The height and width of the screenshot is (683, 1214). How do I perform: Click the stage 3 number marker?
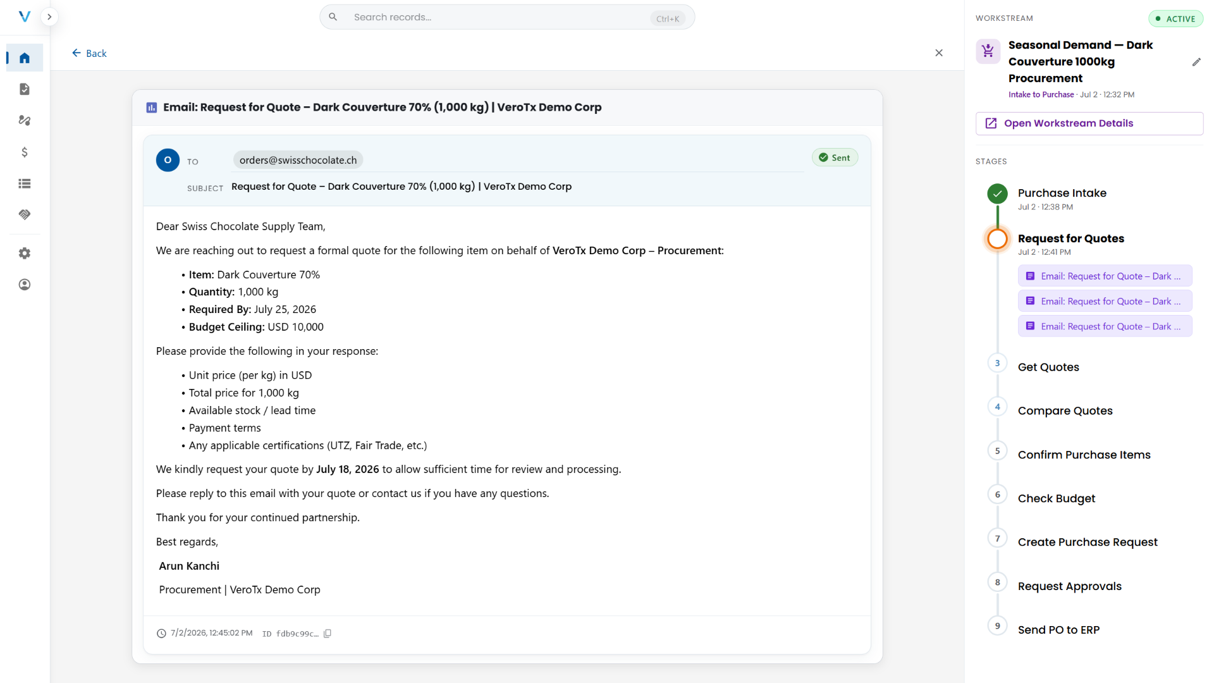point(998,363)
